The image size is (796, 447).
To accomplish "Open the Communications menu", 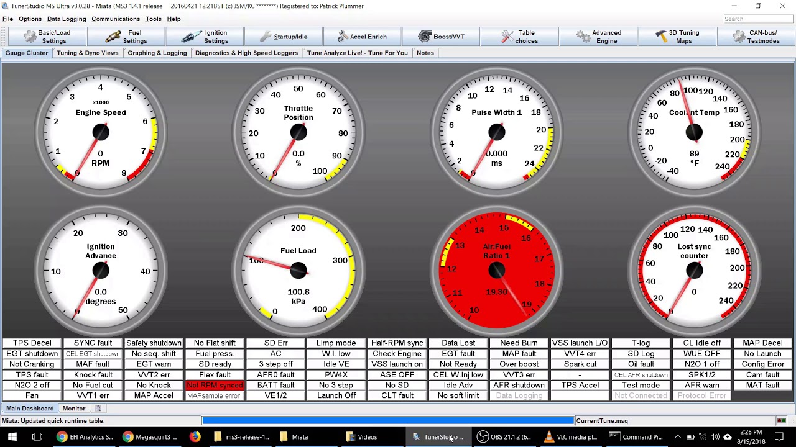I will (x=116, y=19).
